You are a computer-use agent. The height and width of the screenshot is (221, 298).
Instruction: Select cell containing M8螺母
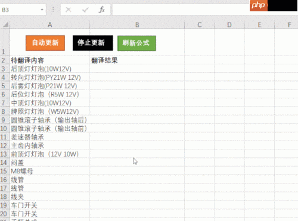[49, 172]
